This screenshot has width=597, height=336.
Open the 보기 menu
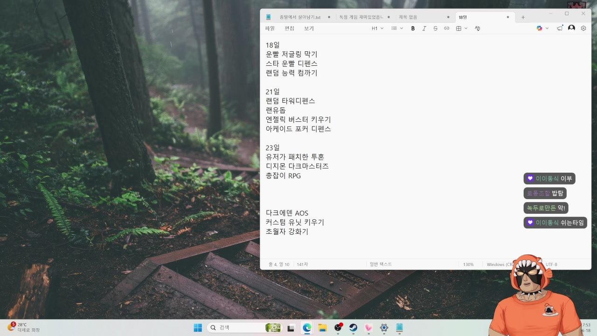309,28
